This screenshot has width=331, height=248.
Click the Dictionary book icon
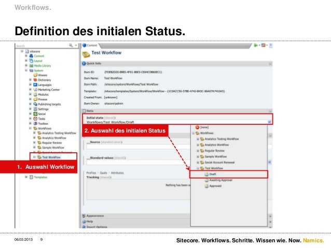pyautogui.click(x=35, y=80)
